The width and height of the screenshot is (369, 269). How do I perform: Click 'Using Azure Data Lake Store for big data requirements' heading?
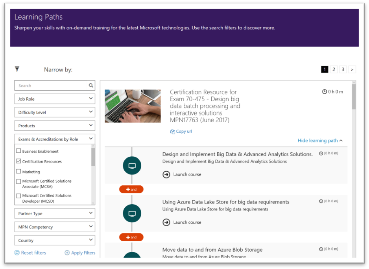tap(226, 202)
